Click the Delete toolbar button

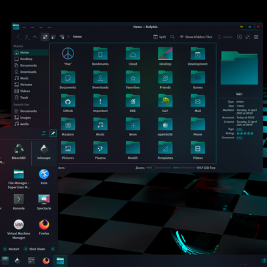pyautogui.click(x=225, y=37)
